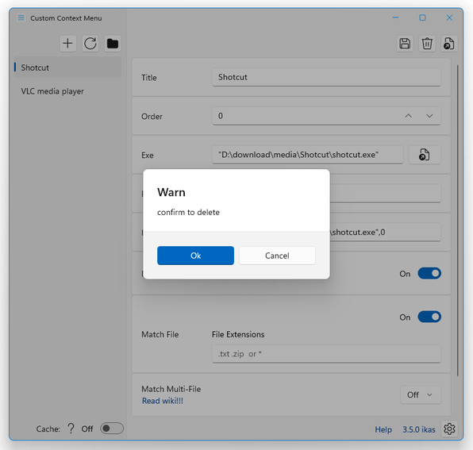Browse for exe file next to Exe field
The image size is (473, 450).
(425, 155)
